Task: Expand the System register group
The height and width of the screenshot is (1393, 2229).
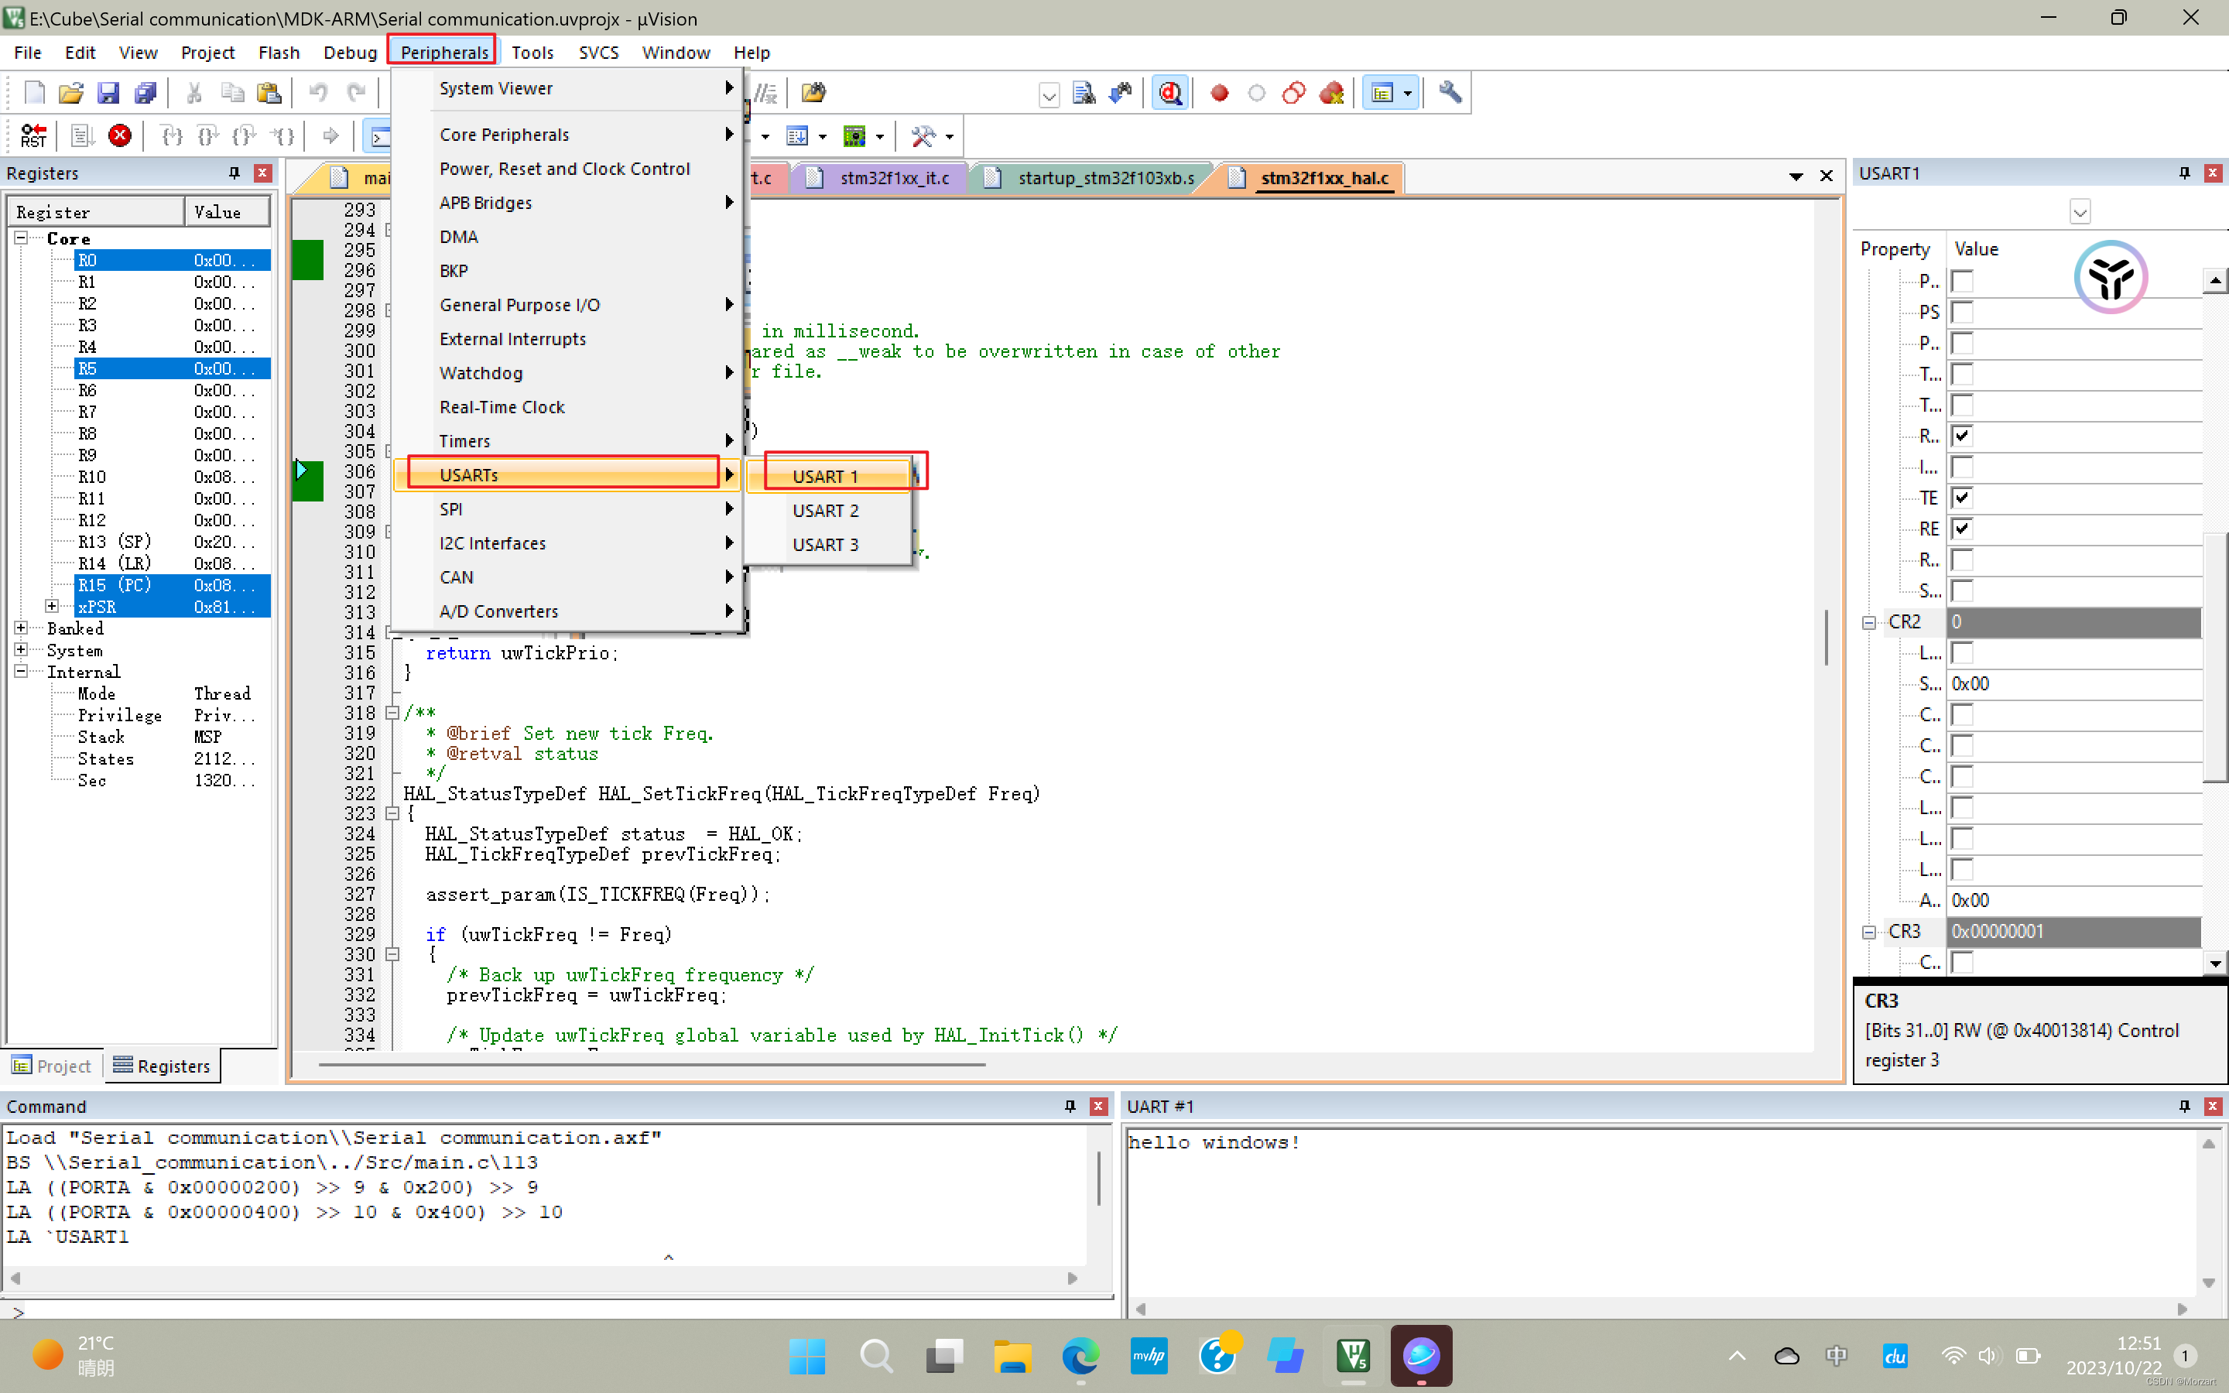Action: [20, 649]
